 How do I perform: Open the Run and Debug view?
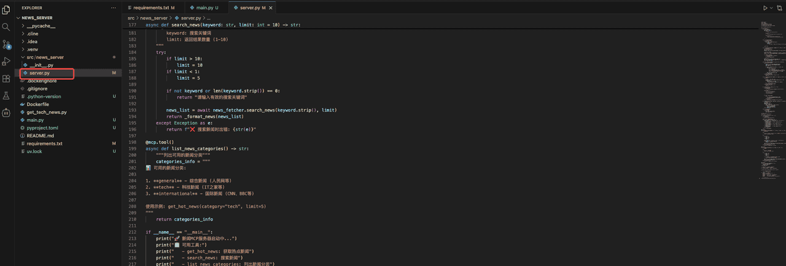(6, 61)
